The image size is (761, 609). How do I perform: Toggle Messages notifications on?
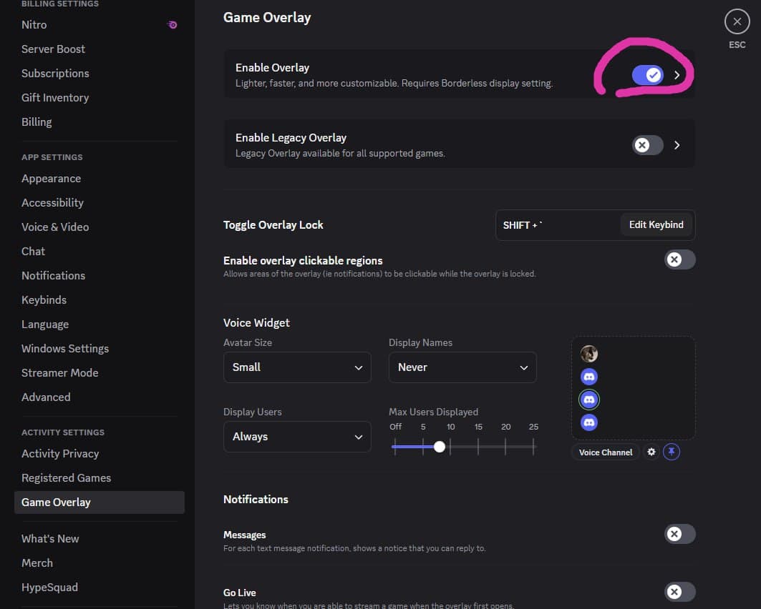click(679, 534)
